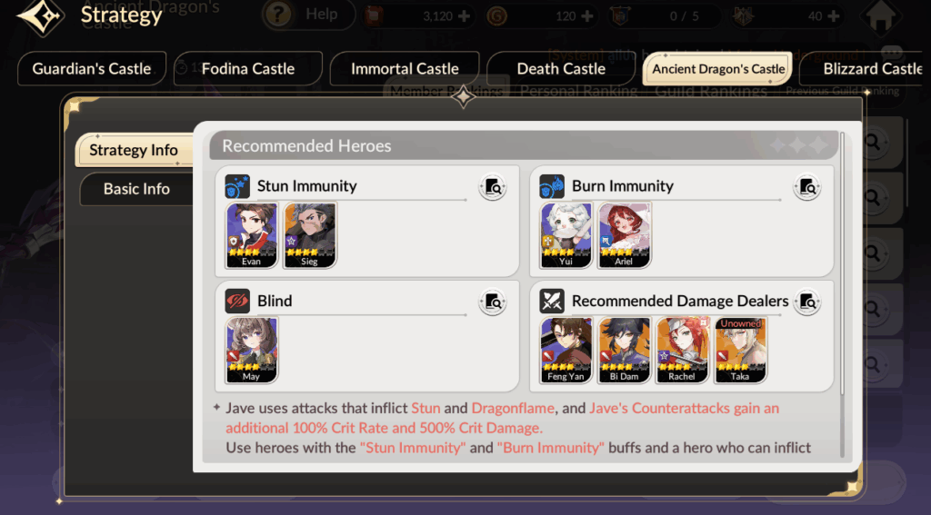931x515 pixels.
Task: Select Yui hero portrait
Action: (x=566, y=235)
